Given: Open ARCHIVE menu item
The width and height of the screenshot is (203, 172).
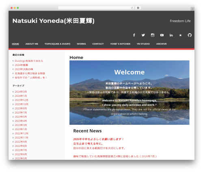Looking at the screenshot, I should point(161,44).
